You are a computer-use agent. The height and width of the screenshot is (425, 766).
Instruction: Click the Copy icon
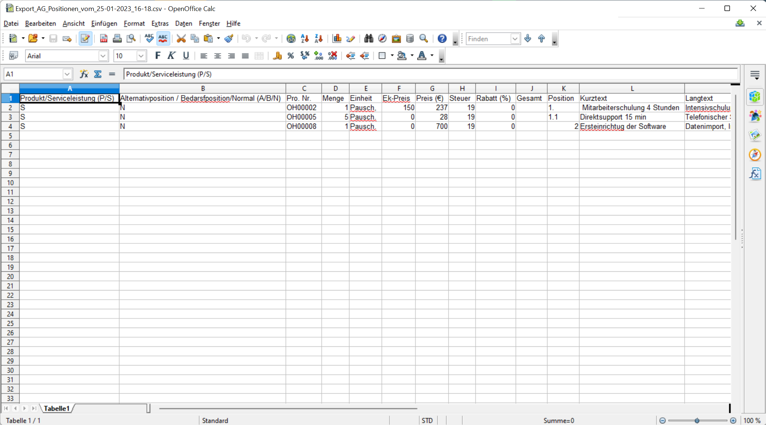(195, 39)
